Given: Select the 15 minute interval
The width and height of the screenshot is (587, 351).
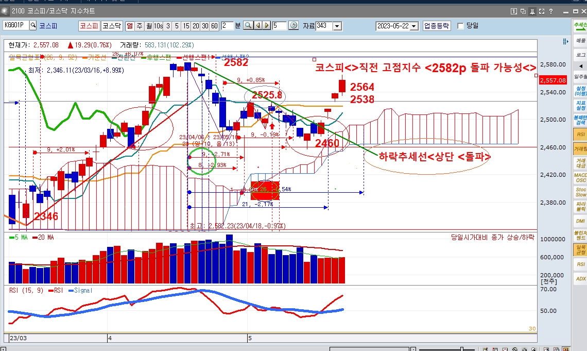Looking at the screenshot, I should 186,26.
